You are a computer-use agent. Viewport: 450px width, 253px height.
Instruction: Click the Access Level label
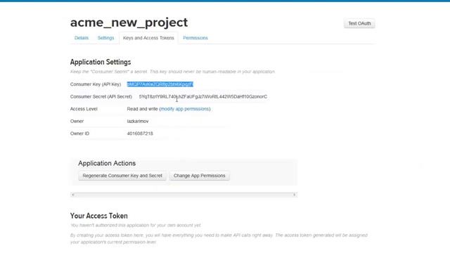pyautogui.click(x=84, y=109)
